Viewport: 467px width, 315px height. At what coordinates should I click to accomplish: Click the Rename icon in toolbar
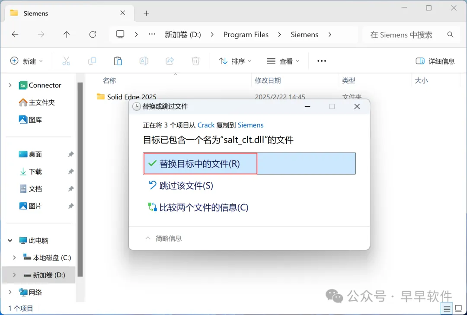pyautogui.click(x=144, y=61)
